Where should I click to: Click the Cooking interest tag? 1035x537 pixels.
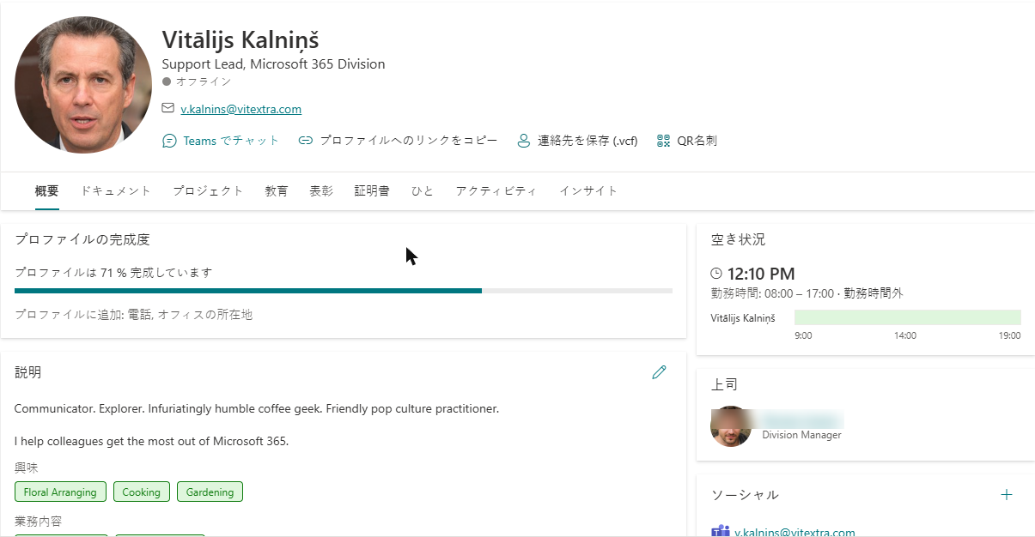(x=141, y=492)
